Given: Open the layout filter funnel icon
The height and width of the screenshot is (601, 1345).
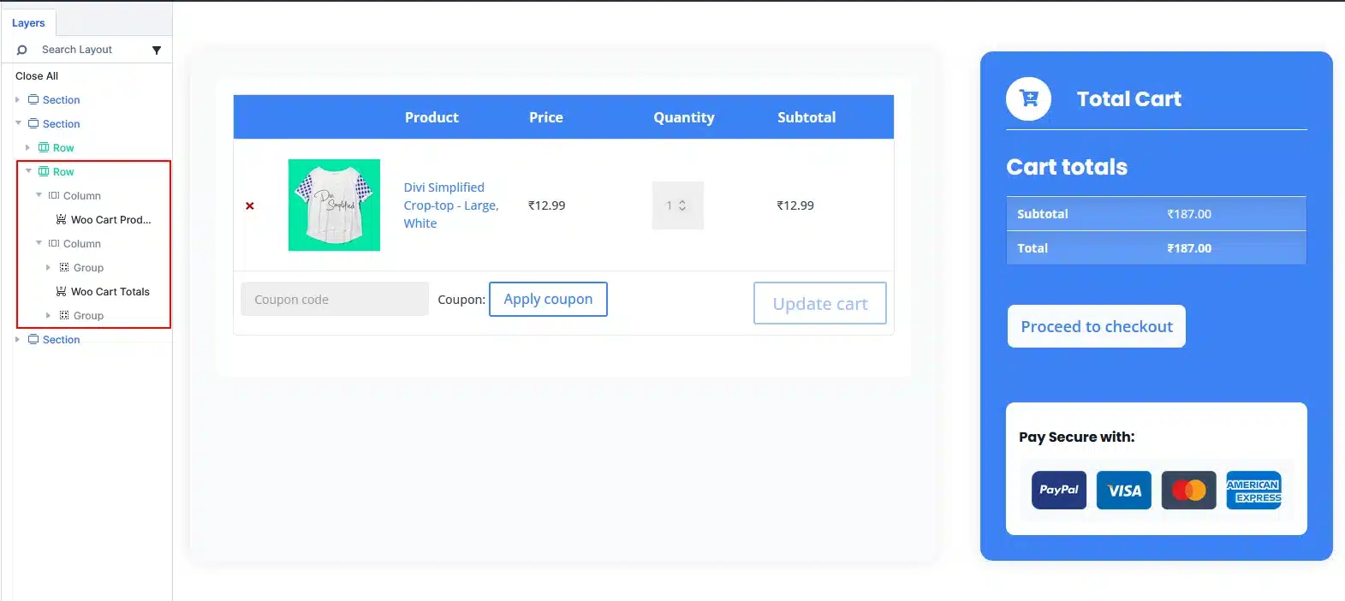Looking at the screenshot, I should [x=157, y=50].
